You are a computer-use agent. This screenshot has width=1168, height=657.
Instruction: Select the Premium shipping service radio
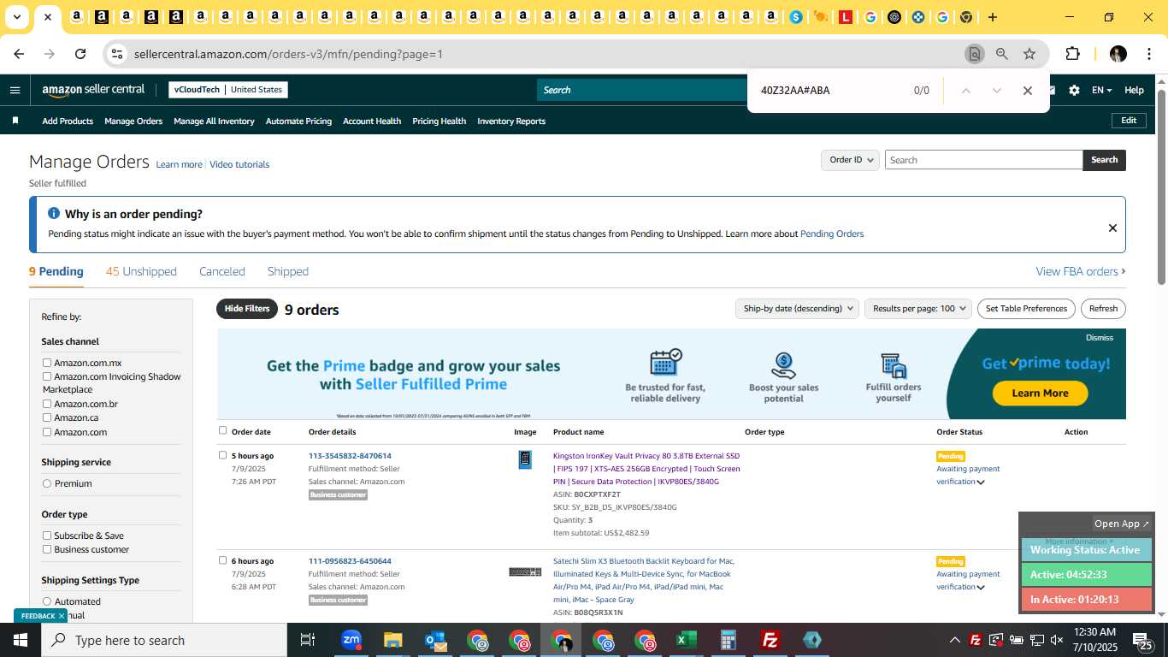47,483
